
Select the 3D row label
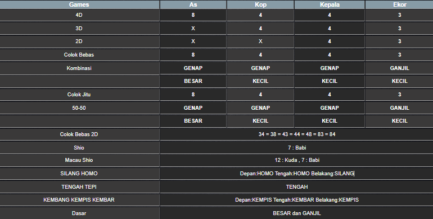pos(79,29)
